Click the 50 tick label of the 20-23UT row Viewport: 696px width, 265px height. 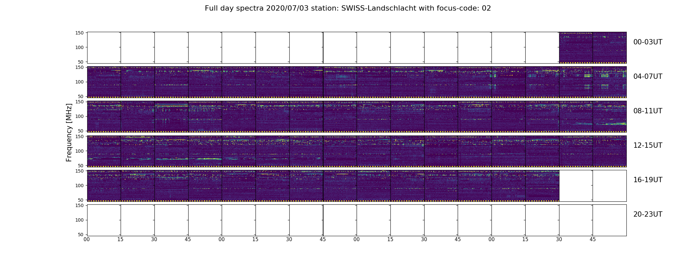click(81, 235)
